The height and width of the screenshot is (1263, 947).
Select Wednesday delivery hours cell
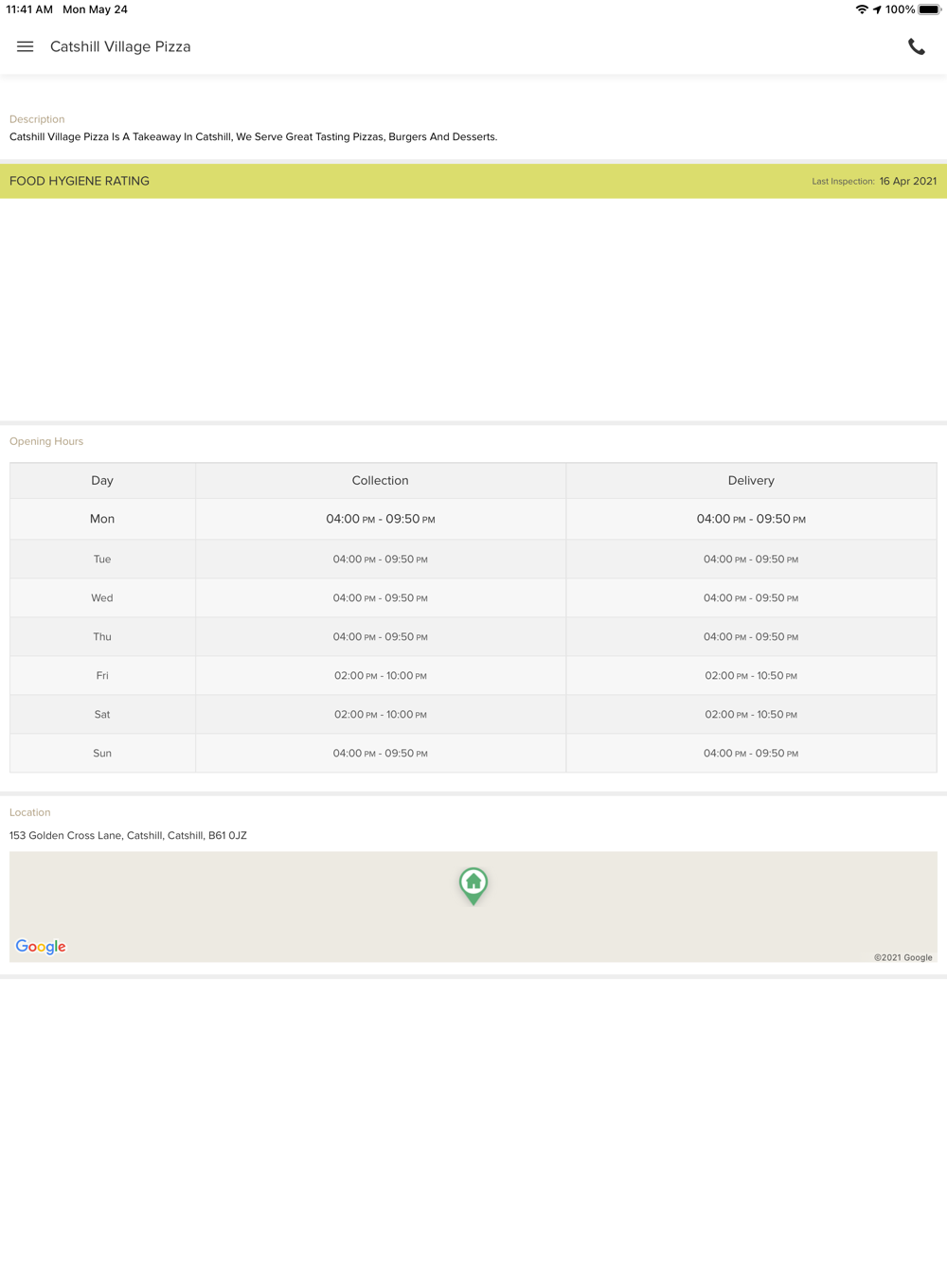pos(751,598)
